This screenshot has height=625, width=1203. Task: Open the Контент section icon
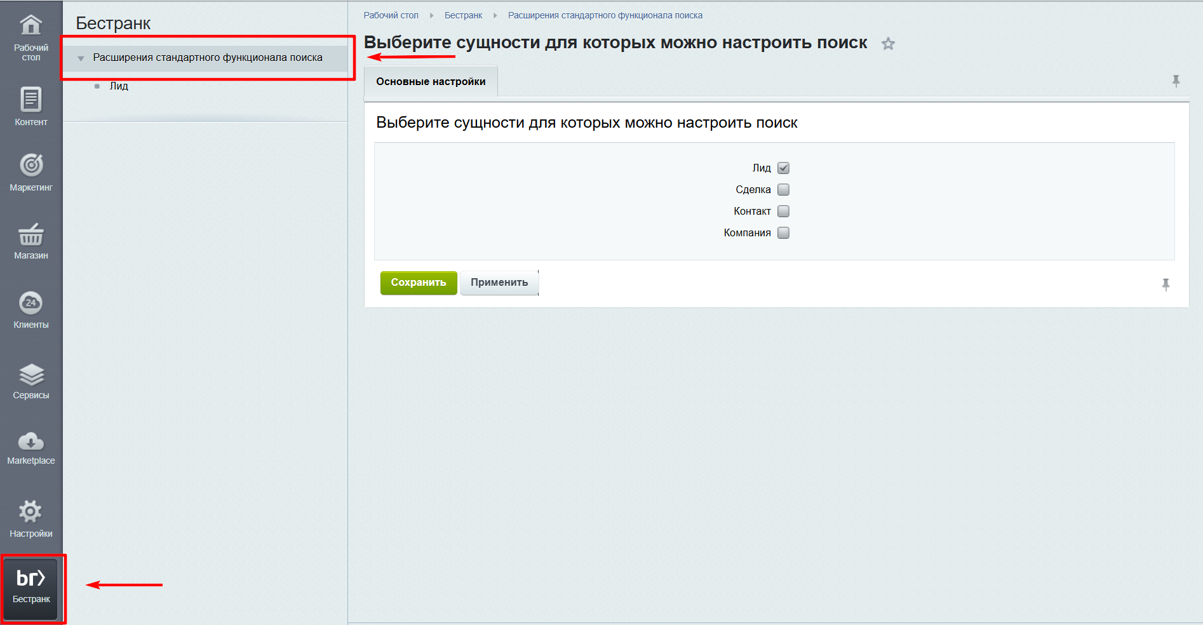point(30,100)
